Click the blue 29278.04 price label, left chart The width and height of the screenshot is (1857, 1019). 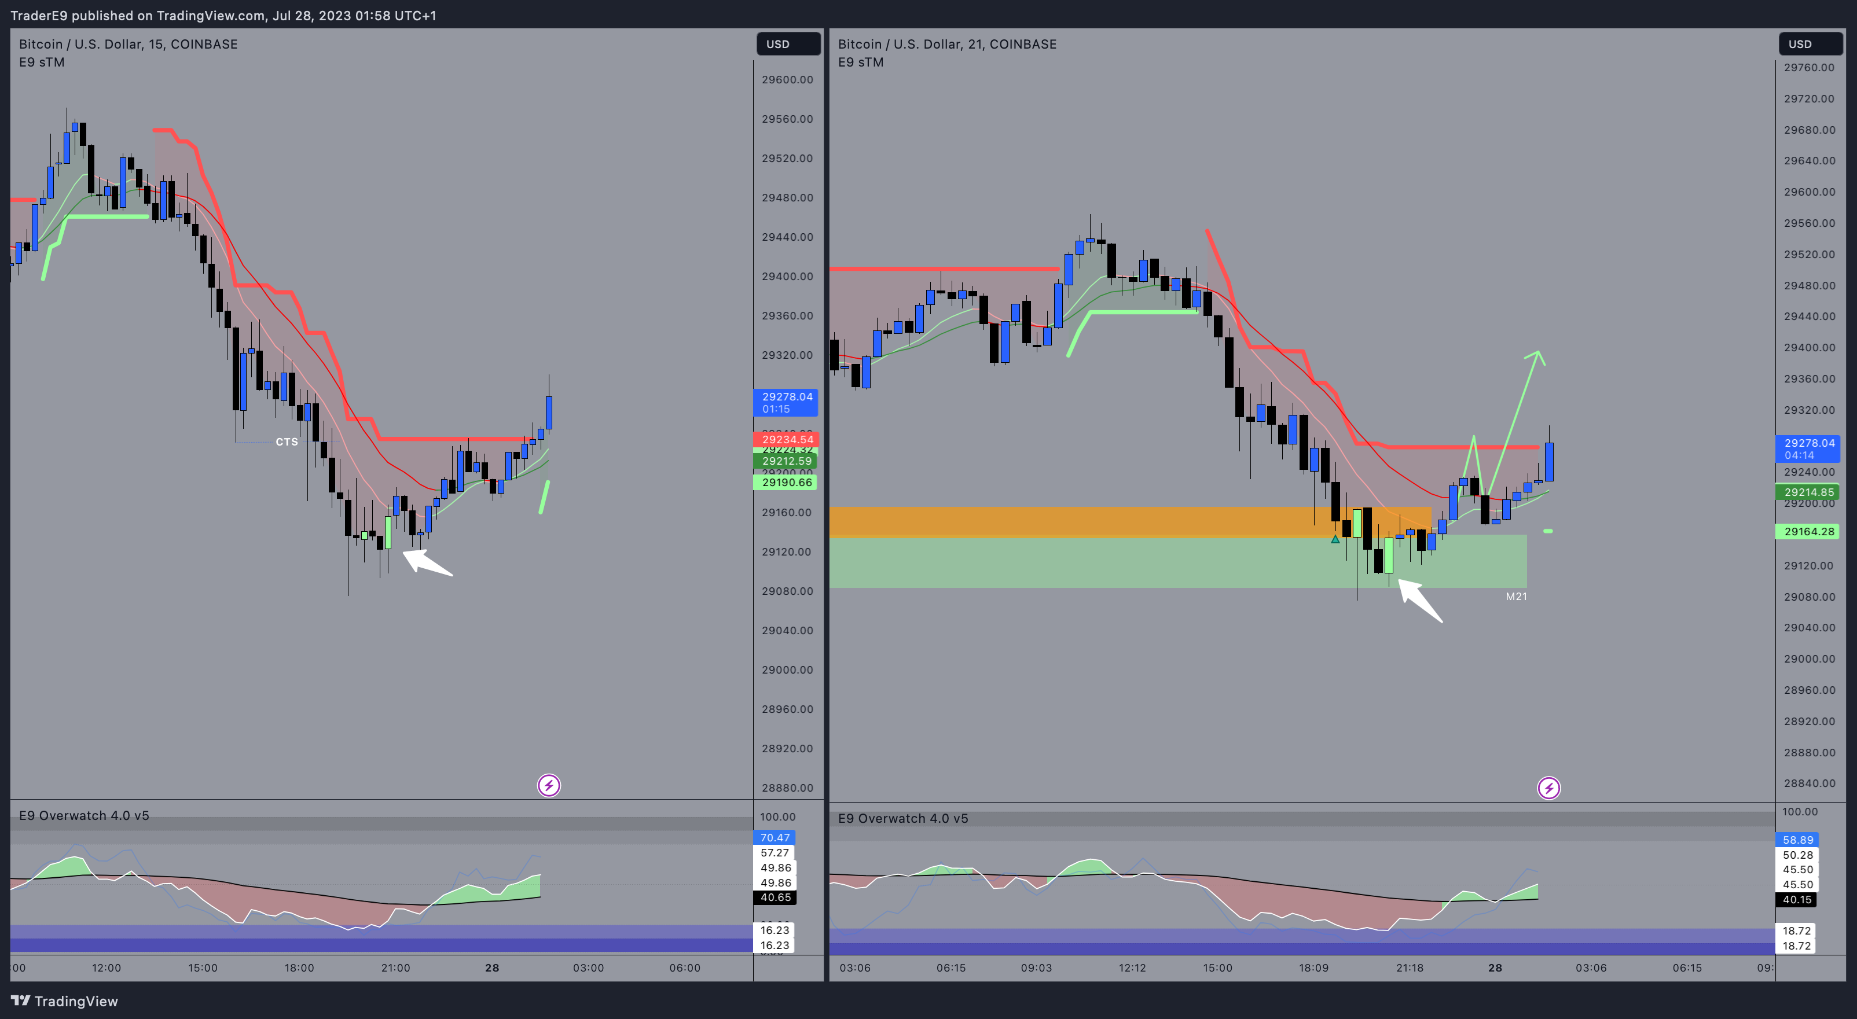(786, 402)
